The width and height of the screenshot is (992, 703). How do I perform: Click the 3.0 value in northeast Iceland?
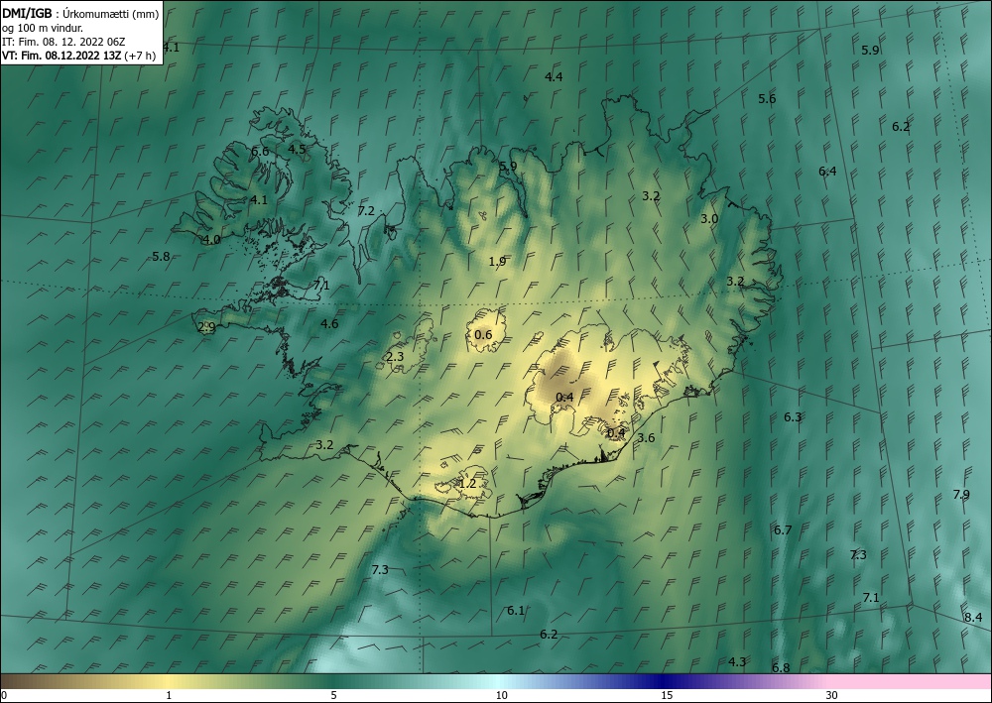coord(709,219)
